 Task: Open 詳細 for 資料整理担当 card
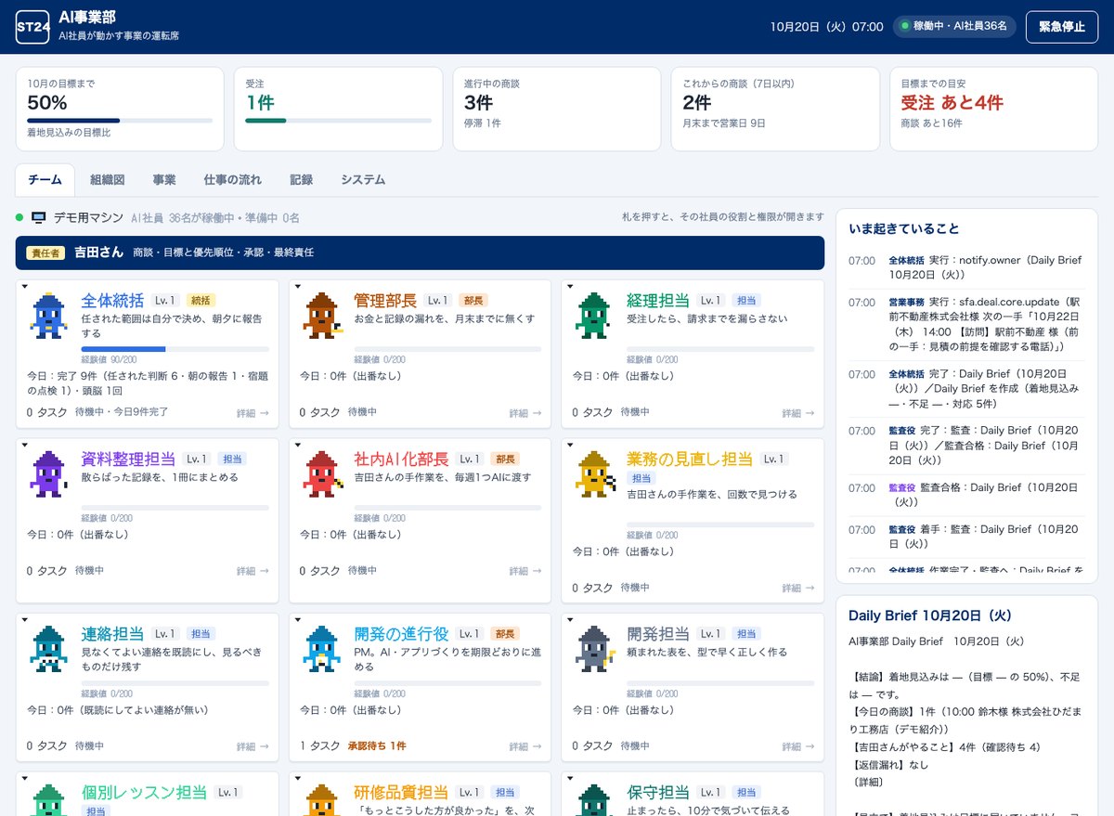(x=252, y=571)
